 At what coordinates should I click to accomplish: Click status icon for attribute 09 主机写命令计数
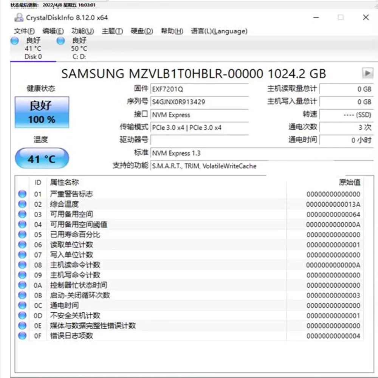pyautogui.click(x=22, y=275)
